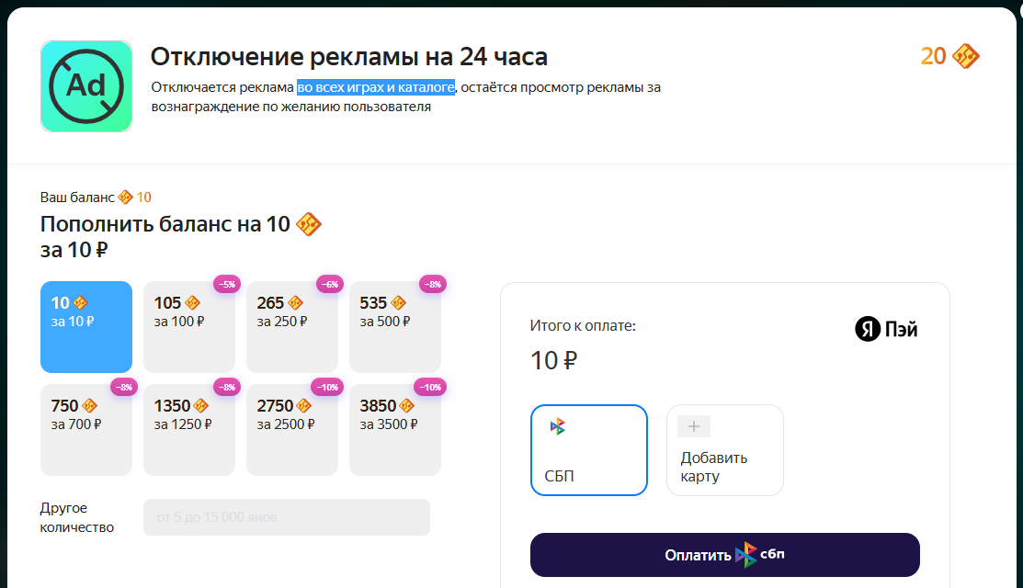Focus the custom yans amount field

287,517
